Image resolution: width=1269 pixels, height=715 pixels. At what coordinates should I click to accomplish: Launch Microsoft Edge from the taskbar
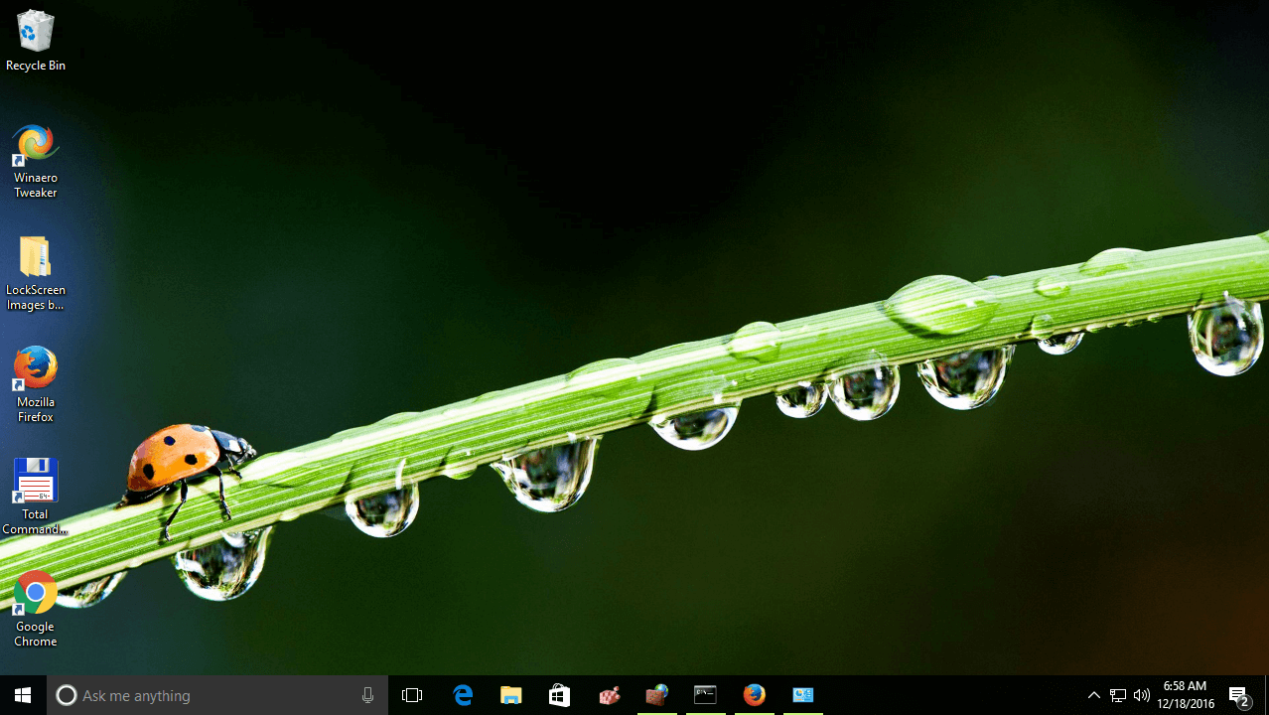[463, 695]
